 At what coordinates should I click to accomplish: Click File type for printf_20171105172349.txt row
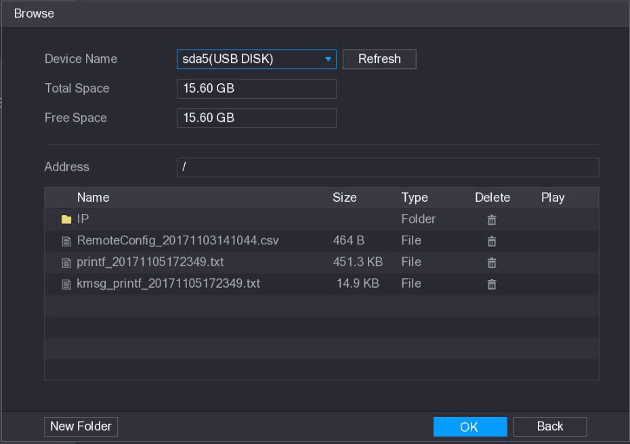tap(411, 262)
